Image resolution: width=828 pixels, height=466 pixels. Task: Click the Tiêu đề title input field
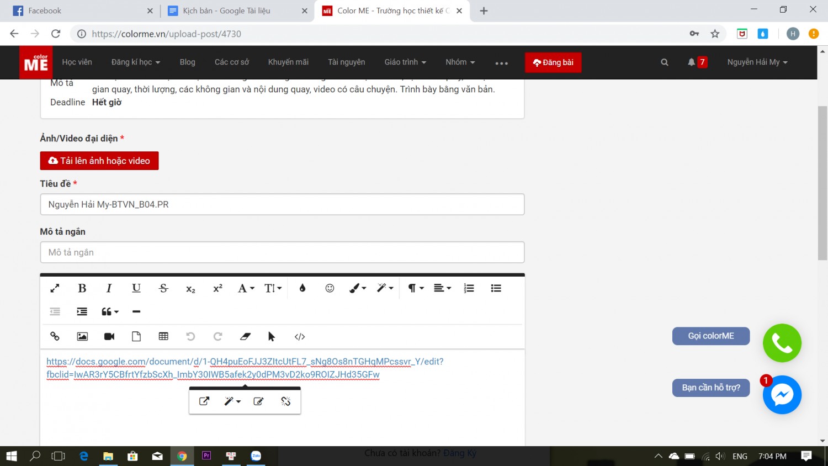tap(282, 204)
